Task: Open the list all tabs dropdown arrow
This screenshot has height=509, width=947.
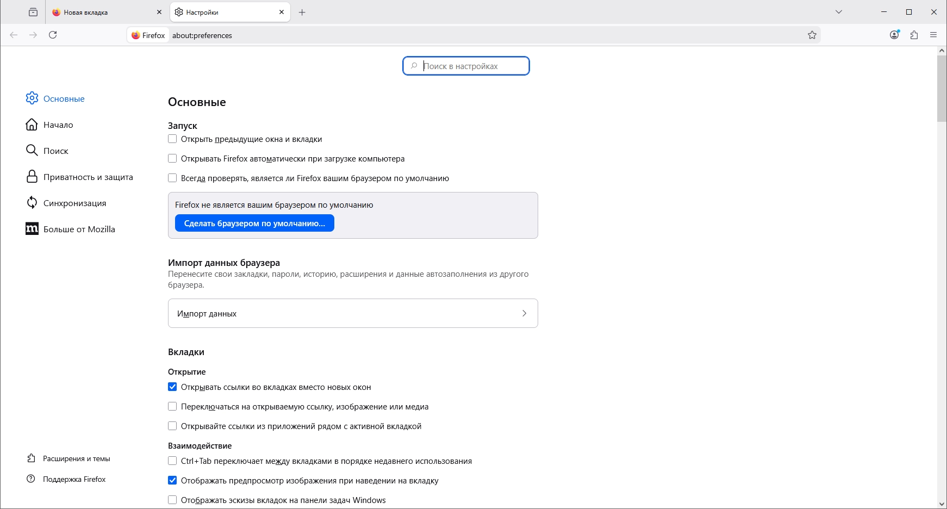Action: click(839, 12)
